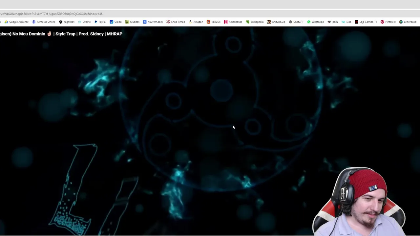Open the Remessa Online bookmark
Screen dimensions: 420x236
[x=44, y=22]
